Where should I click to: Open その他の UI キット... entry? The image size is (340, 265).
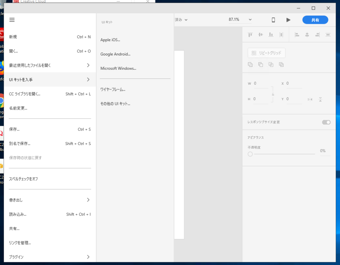click(135, 104)
